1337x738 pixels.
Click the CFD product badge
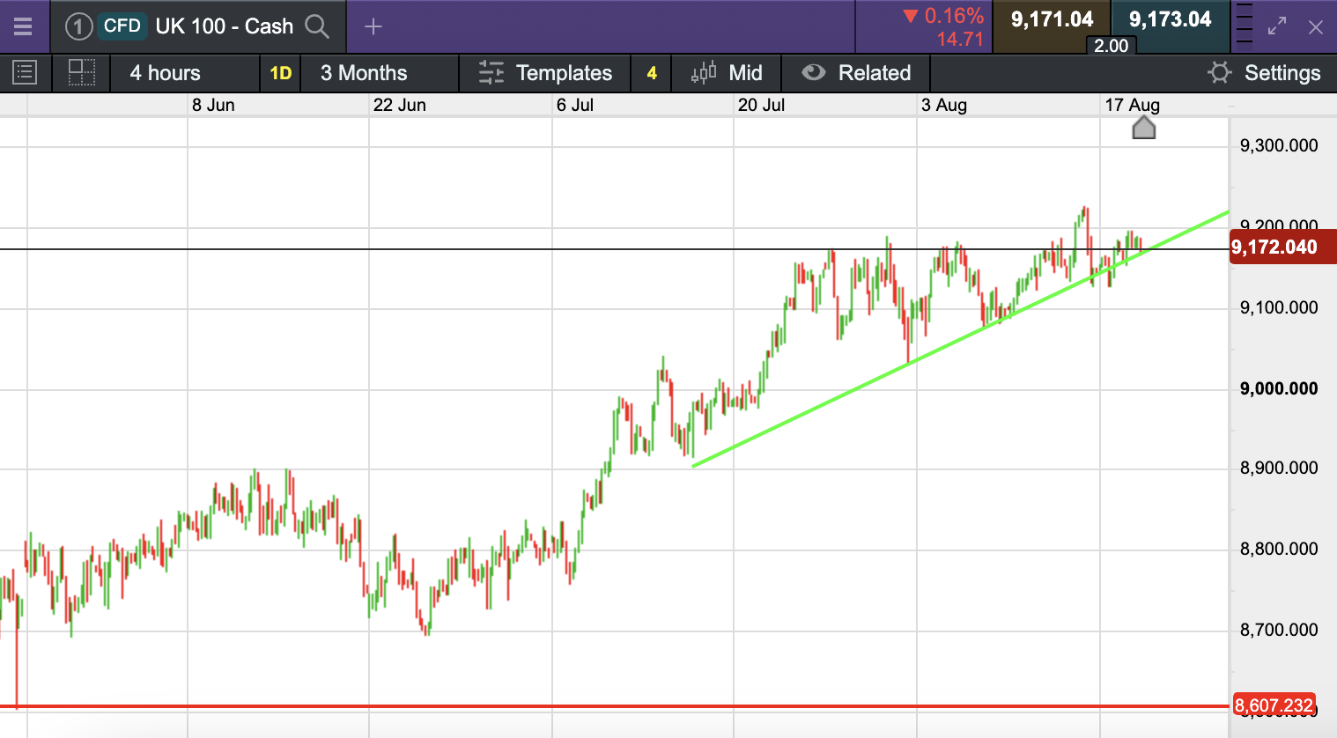click(x=122, y=26)
